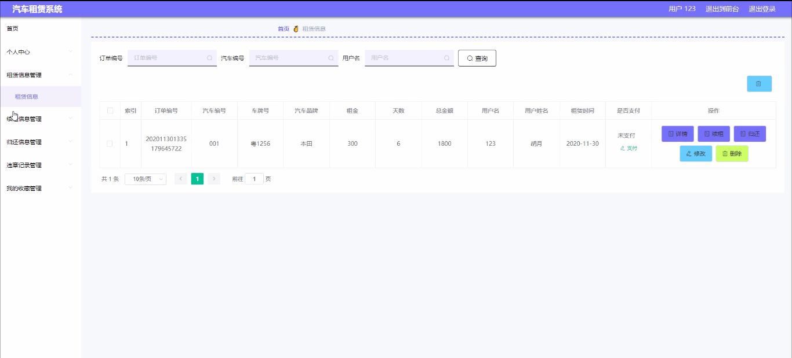
Task: Focus the 订单编号 search input
Action: click(172, 58)
